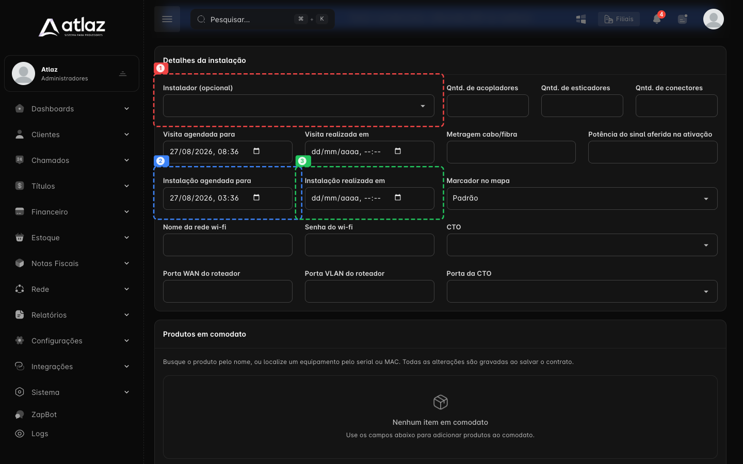Click the Logs eye icon
Image resolution: width=743 pixels, height=464 pixels.
point(20,434)
